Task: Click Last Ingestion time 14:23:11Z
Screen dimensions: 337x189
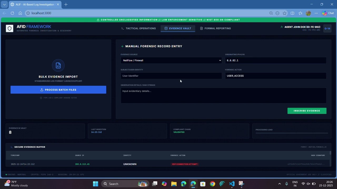Action: (96, 132)
